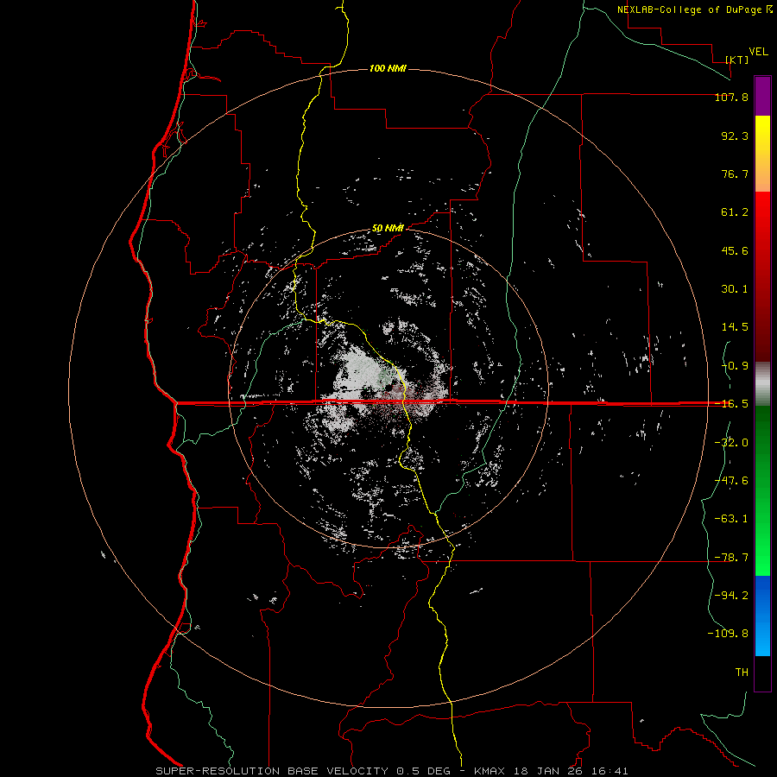Screen dimensions: 777x777
Task: Click SUPER-RESOLUTION BASE VELOCITY caption text
Action: click(x=272, y=771)
